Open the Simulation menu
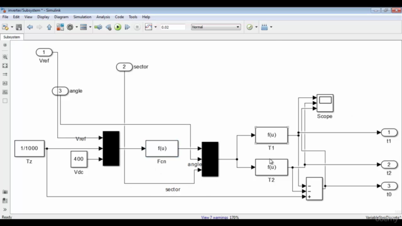This screenshot has height=226, width=402. 82,17
